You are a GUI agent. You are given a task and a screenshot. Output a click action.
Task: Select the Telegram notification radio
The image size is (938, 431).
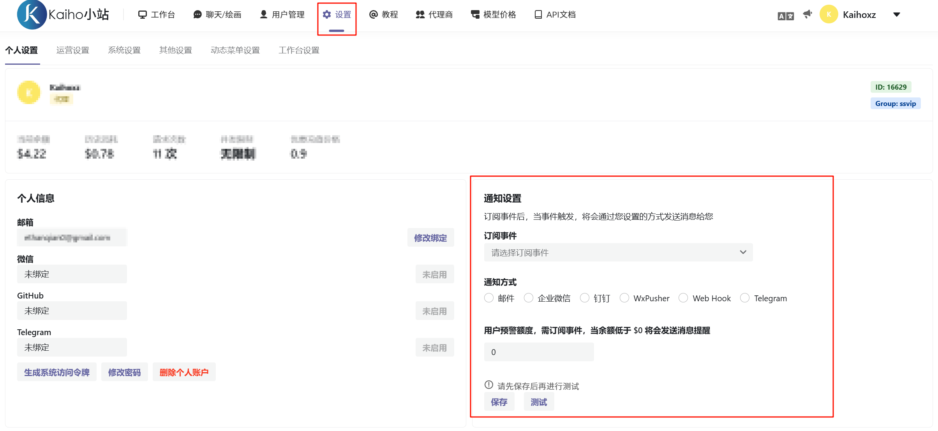pos(745,298)
